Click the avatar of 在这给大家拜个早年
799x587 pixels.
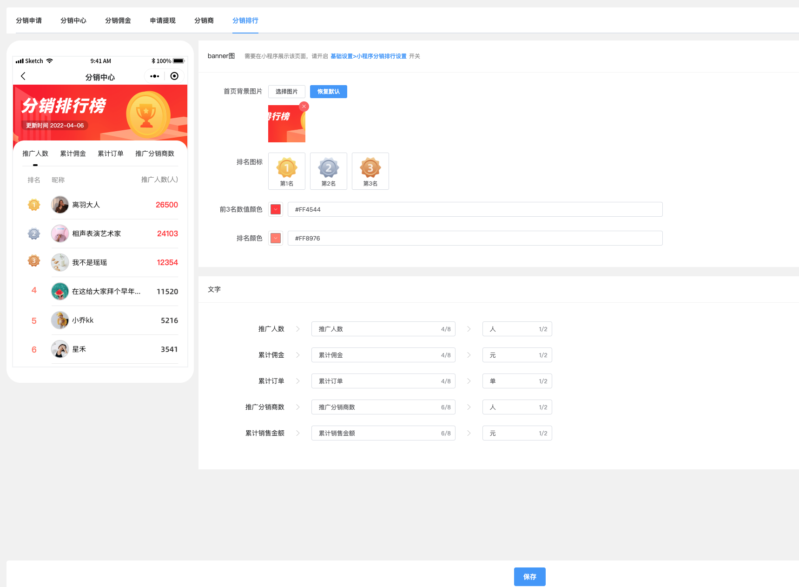(x=60, y=291)
